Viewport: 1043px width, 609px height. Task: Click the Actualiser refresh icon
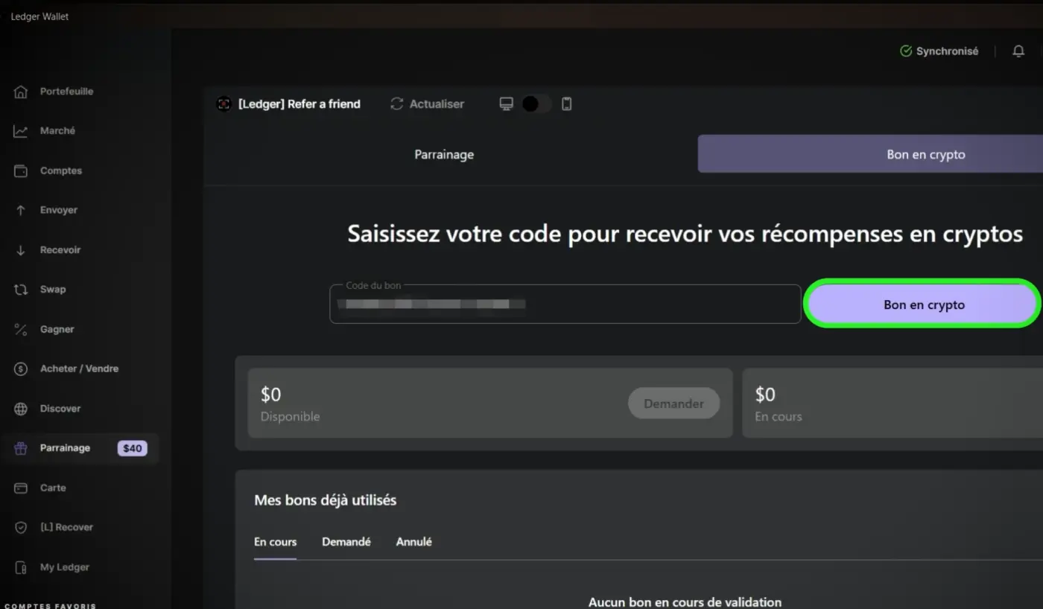click(396, 103)
